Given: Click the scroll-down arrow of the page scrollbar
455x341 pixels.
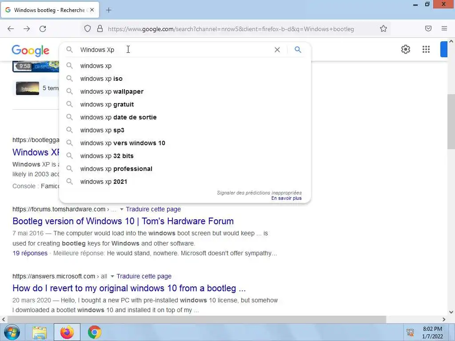Looking at the screenshot, I should pyautogui.click(x=451, y=312).
